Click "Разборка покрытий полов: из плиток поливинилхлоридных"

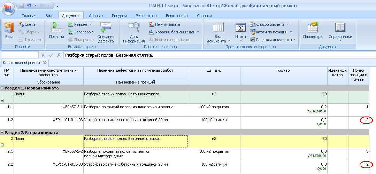[117, 154]
